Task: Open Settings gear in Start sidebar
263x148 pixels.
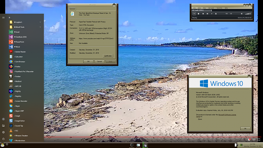Action: 4,132
